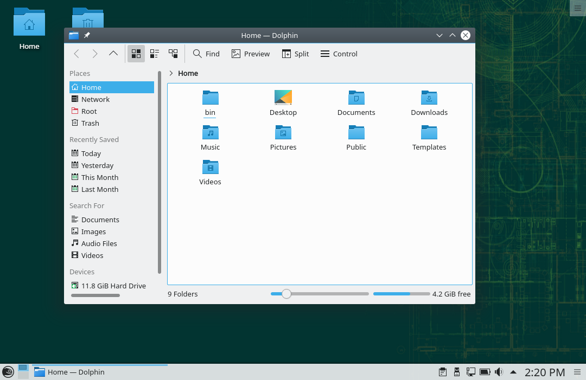586x380 pixels.
Task: Navigate up to the parent folder
Action: pyautogui.click(x=113, y=54)
